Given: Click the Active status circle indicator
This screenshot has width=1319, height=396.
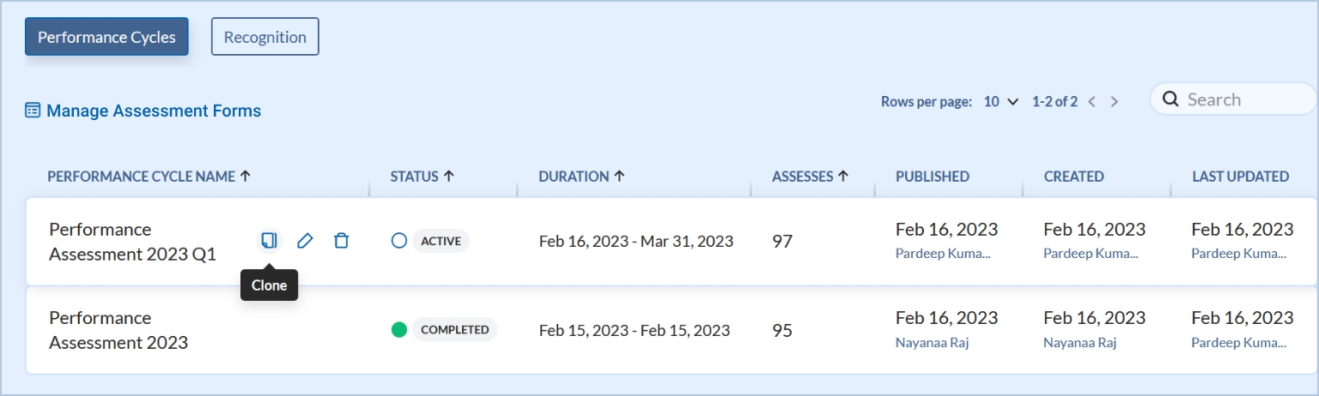Looking at the screenshot, I should (398, 241).
